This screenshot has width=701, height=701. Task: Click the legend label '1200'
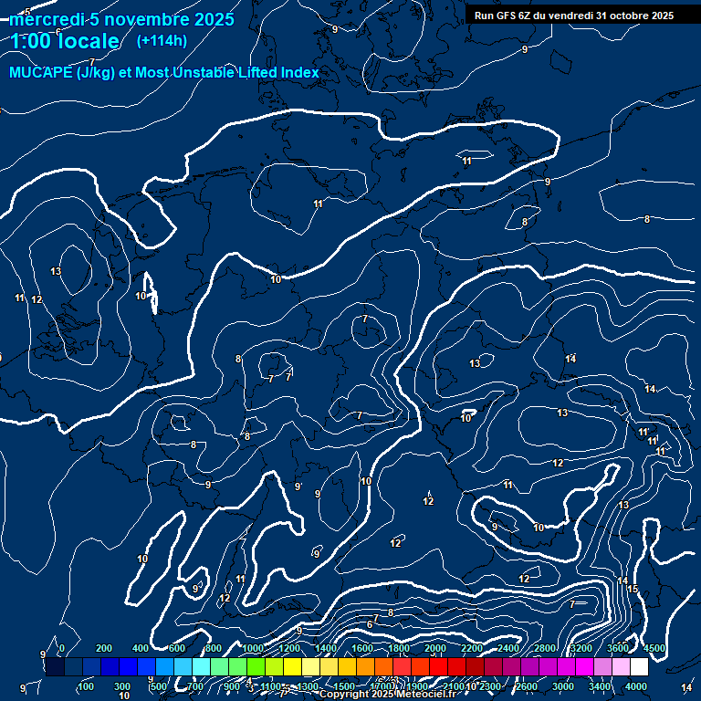[x=289, y=648]
